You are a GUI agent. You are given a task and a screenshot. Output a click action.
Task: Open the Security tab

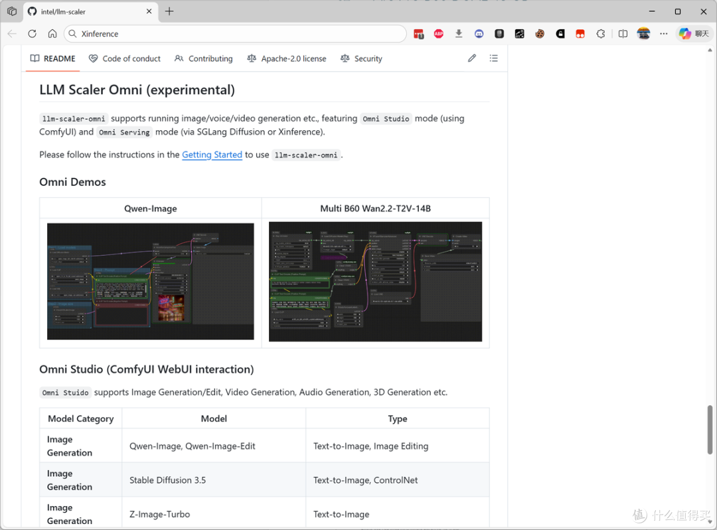[x=361, y=58]
